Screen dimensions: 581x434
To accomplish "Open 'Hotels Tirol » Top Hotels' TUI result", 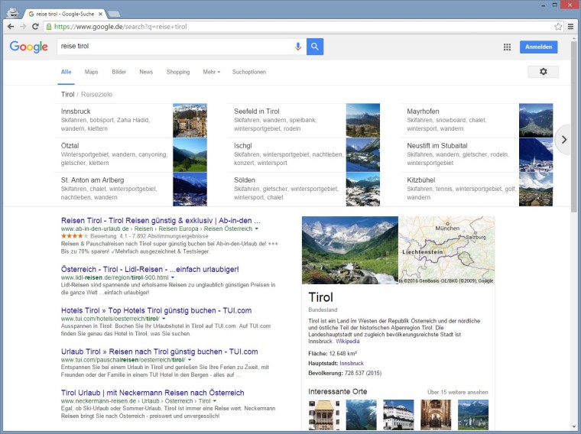I will [x=156, y=310].
